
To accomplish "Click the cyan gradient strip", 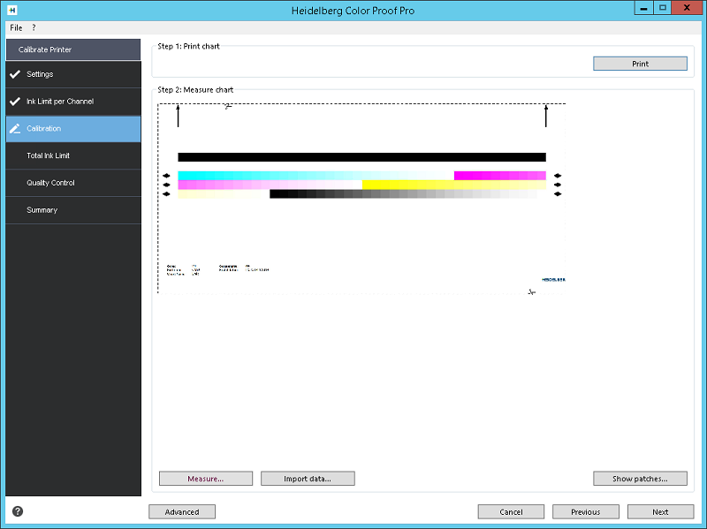I will click(315, 175).
